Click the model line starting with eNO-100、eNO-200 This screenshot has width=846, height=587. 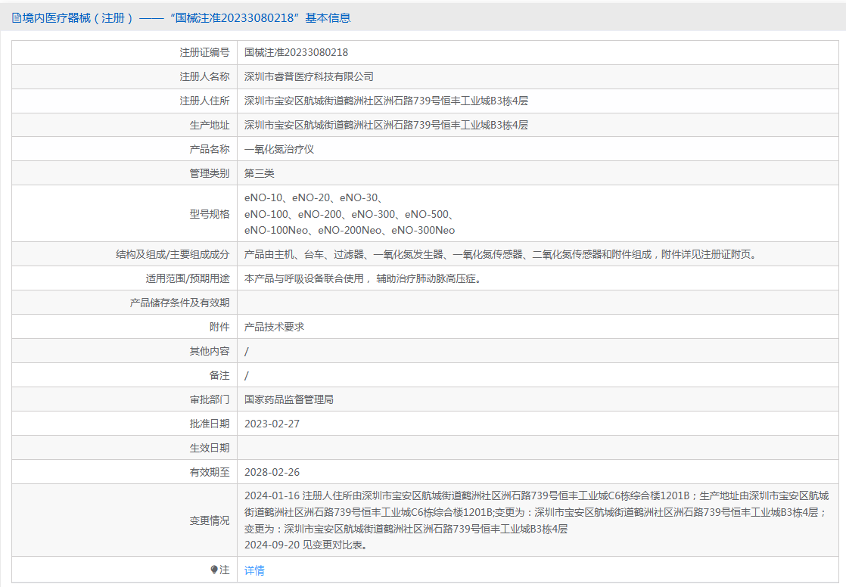pyautogui.click(x=349, y=214)
